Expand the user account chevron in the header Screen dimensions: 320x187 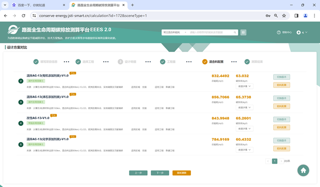pyautogui.click(x=306, y=32)
